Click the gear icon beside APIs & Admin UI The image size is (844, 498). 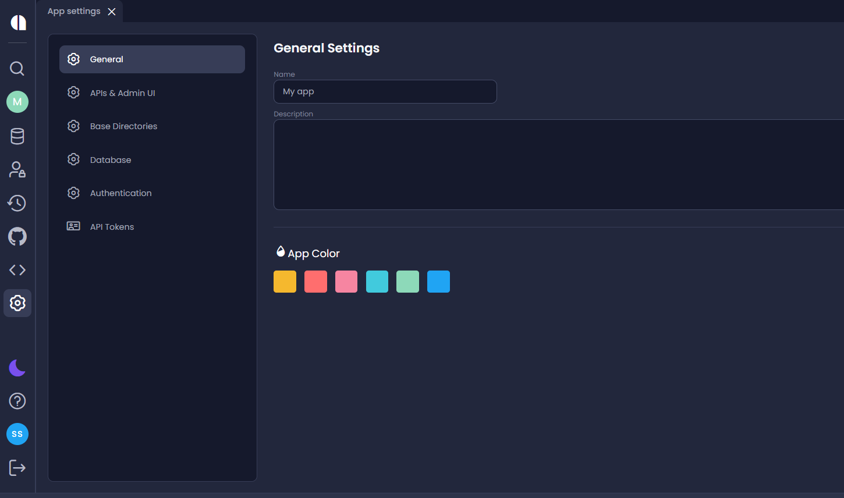[x=73, y=93]
